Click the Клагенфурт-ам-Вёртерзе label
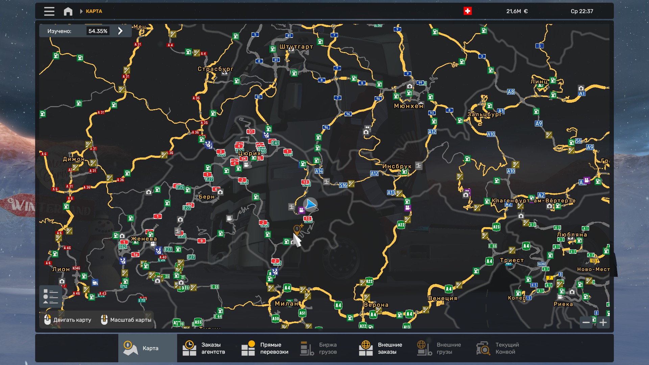 pos(533,200)
